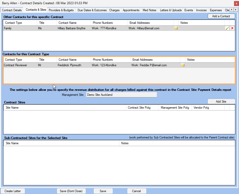Select the Contract Reviewer contact row
239x194 pixels.
79,65
